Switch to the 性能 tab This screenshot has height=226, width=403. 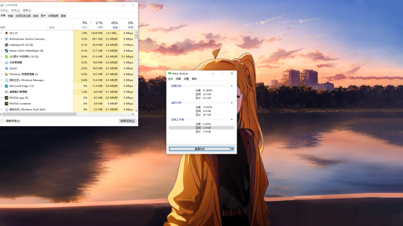point(10,16)
